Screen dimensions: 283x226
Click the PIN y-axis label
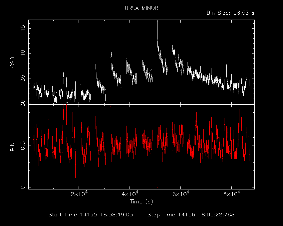tap(12, 147)
